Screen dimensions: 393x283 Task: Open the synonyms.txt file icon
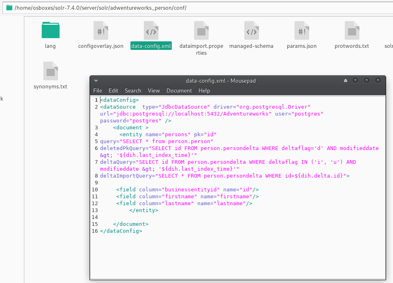[x=50, y=71]
